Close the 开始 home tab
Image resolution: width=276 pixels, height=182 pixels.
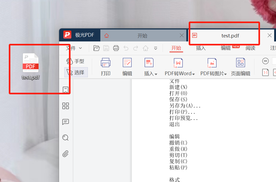(x=182, y=36)
